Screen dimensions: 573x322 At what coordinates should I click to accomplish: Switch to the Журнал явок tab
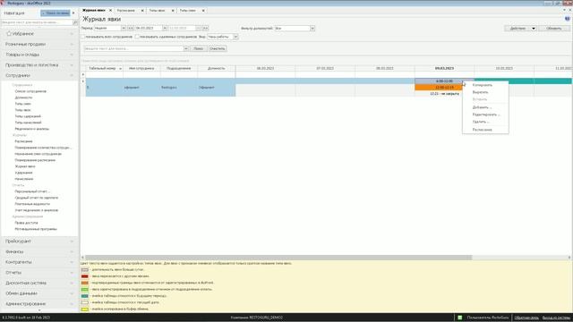click(x=93, y=11)
